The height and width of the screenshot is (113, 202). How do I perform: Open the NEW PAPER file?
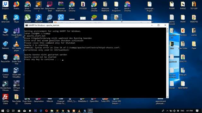point(183,85)
